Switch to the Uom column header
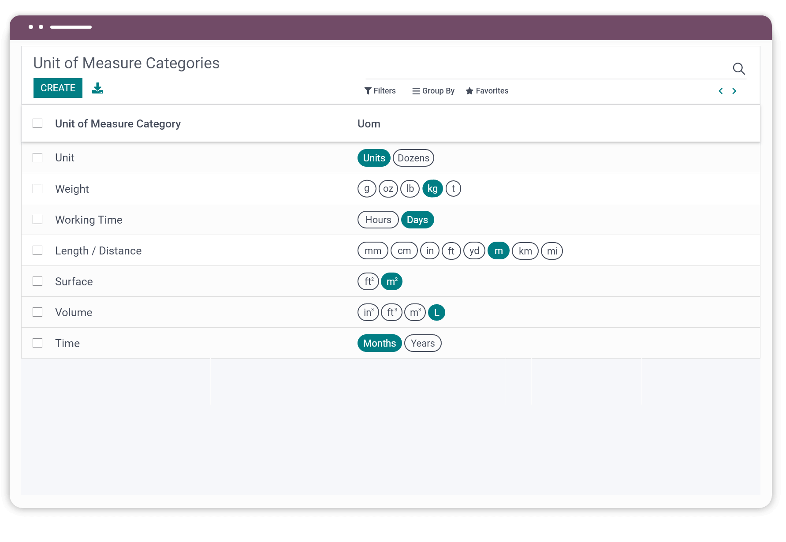This screenshot has height=542, width=786. click(369, 123)
